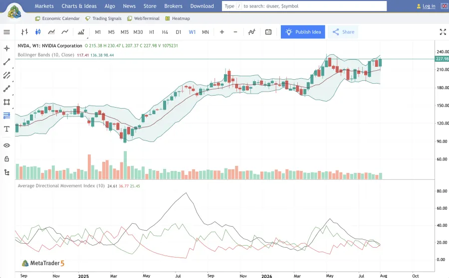Viewport: 449px width, 278px height.
Task: Click the MetaTrader 5 logo link
Action: point(43,263)
